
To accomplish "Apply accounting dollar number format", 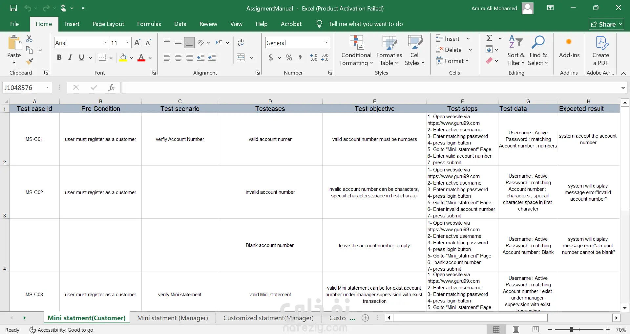I will click(x=271, y=58).
